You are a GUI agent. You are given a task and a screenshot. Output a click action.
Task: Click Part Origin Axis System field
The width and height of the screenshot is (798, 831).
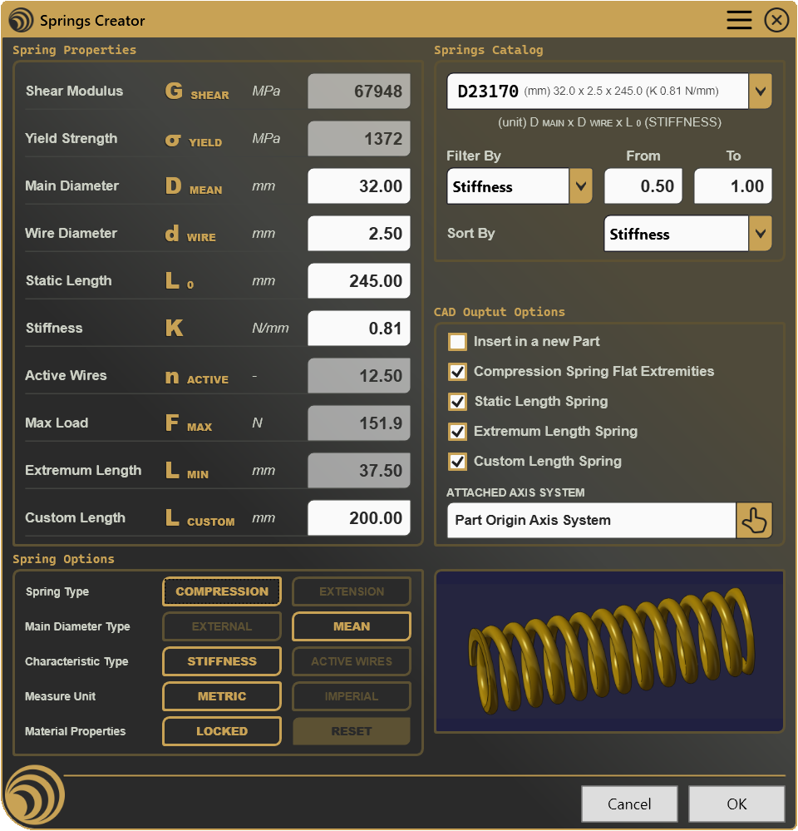click(592, 521)
